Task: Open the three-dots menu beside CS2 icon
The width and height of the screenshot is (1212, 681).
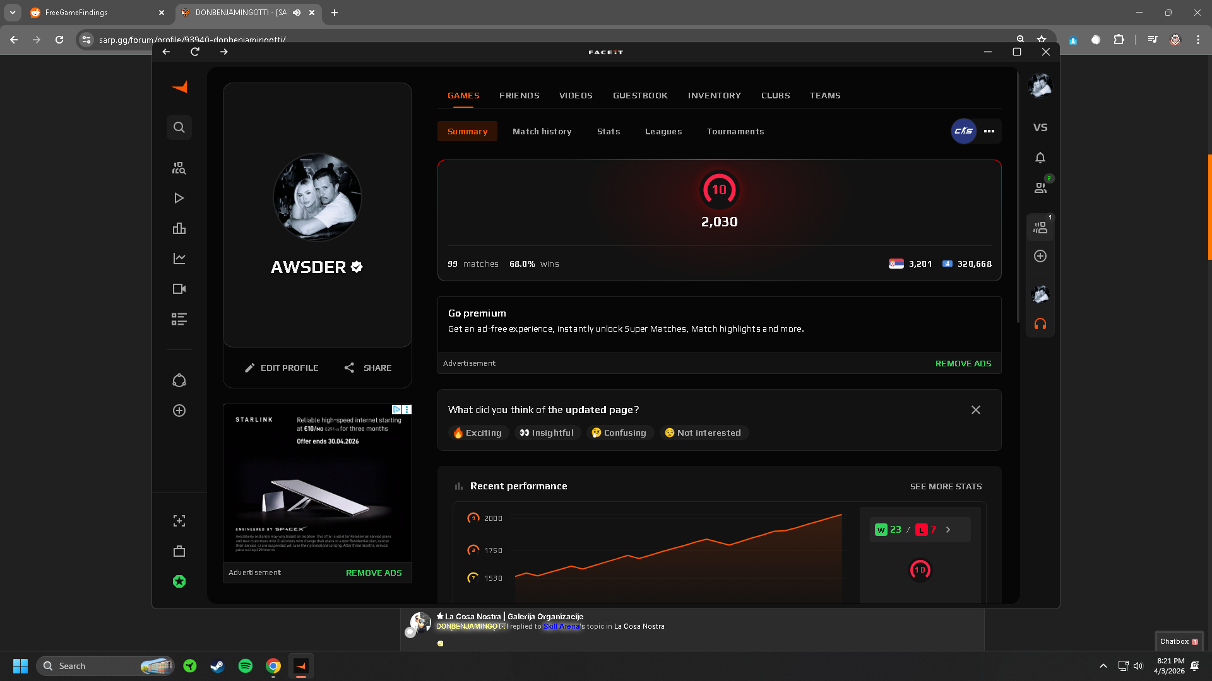Action: (x=989, y=131)
